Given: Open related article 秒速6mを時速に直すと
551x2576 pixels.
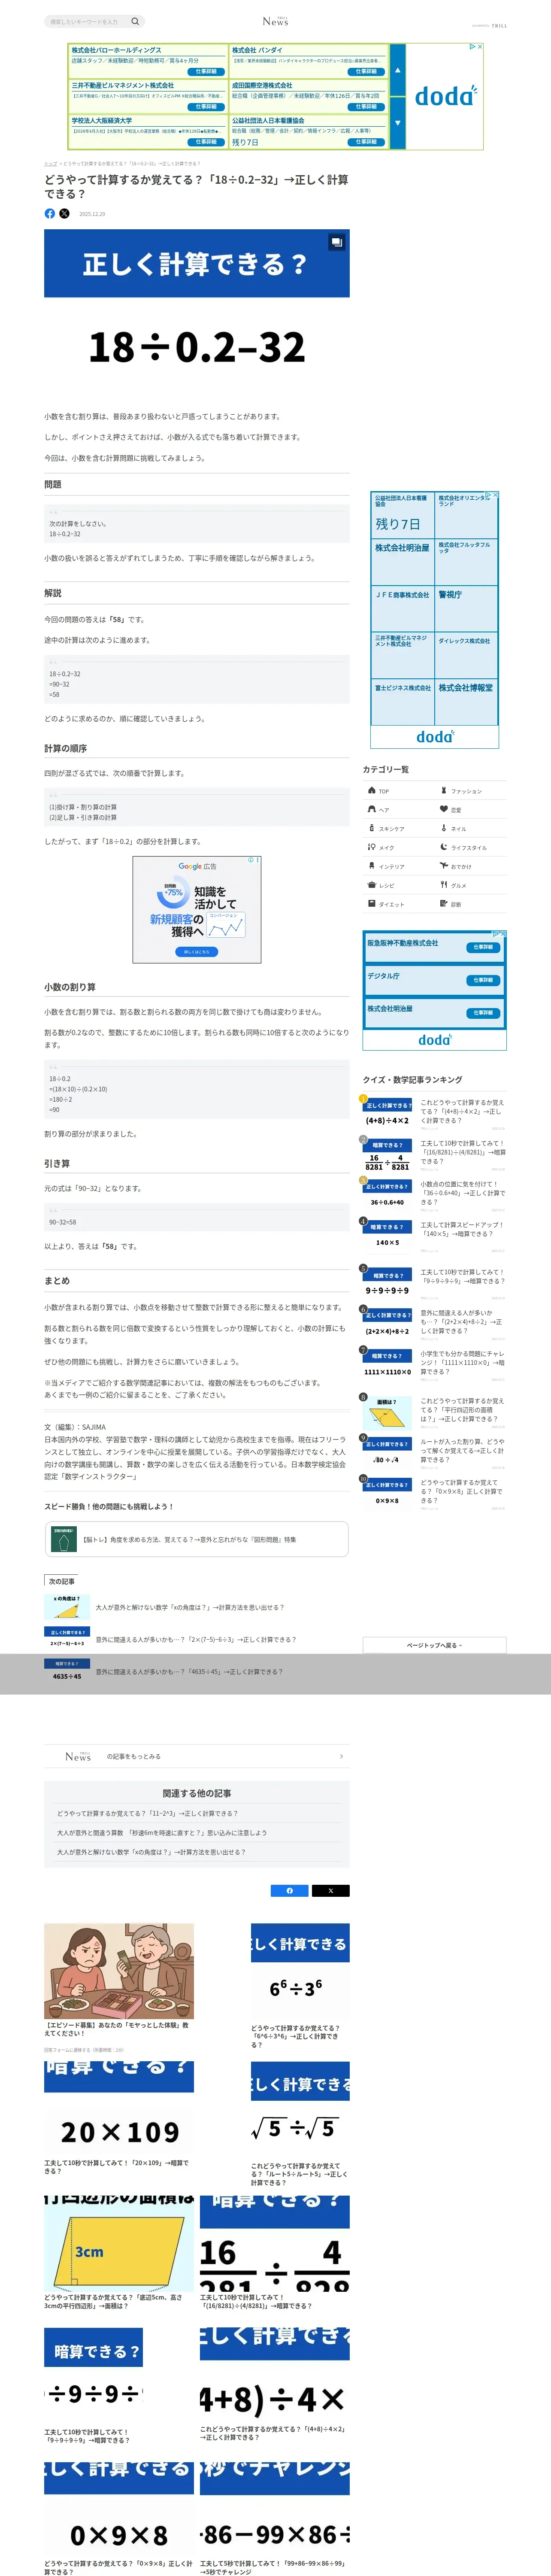Looking at the screenshot, I should pos(162,1833).
